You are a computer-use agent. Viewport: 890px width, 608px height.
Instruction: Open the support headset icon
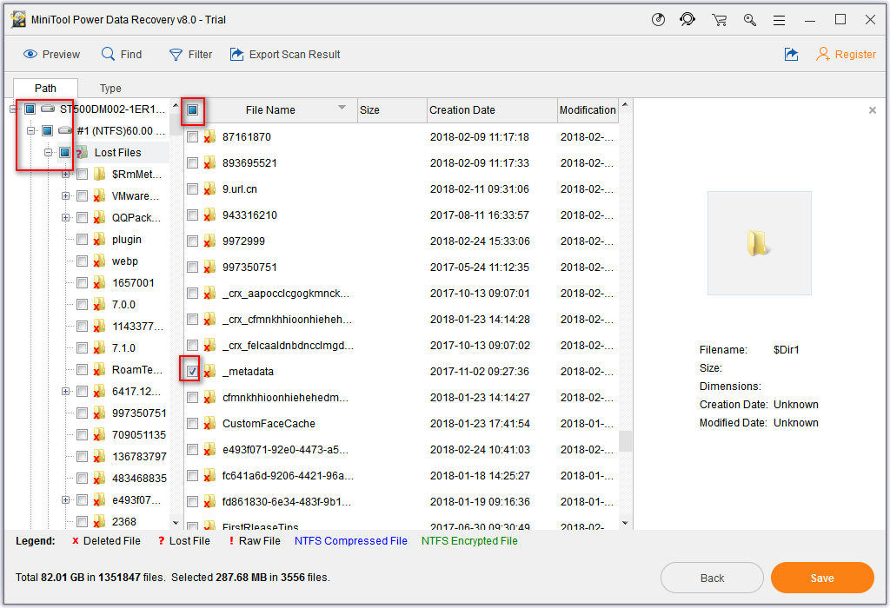pyautogui.click(x=687, y=20)
